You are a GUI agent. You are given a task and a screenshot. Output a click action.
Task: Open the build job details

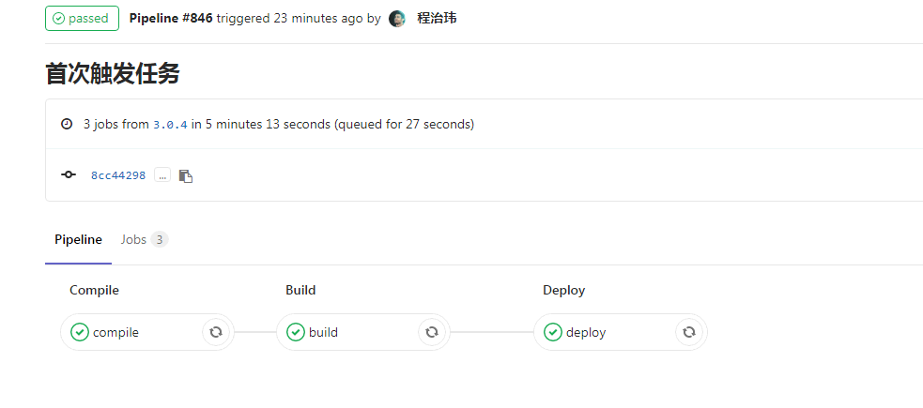(324, 332)
